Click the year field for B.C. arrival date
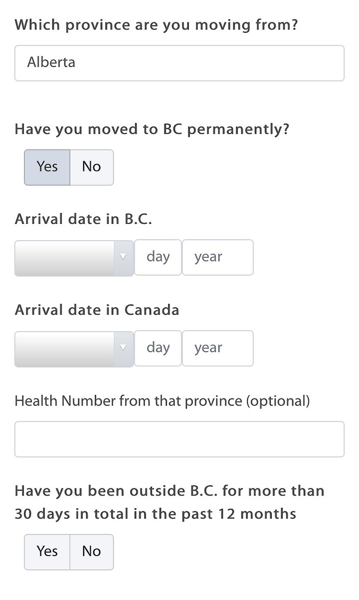 218,257
